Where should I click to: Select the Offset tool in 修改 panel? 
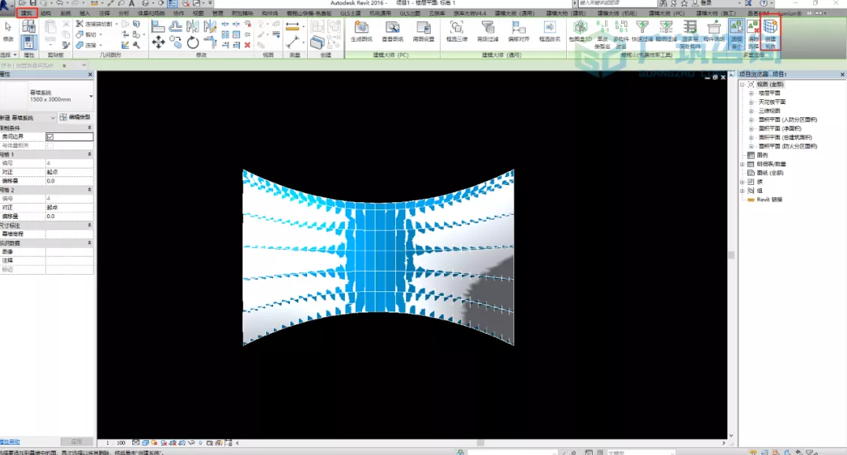(x=176, y=26)
